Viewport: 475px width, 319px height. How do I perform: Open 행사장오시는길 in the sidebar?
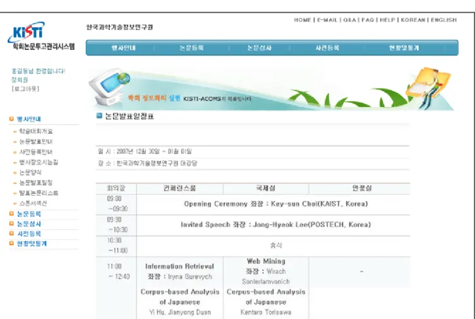(x=39, y=162)
